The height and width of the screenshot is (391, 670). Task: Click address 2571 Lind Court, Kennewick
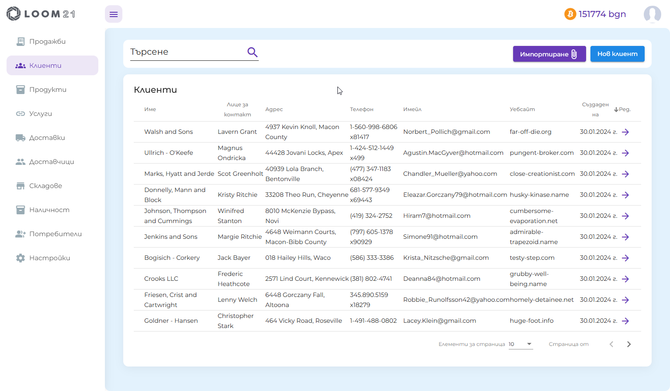coord(307,279)
